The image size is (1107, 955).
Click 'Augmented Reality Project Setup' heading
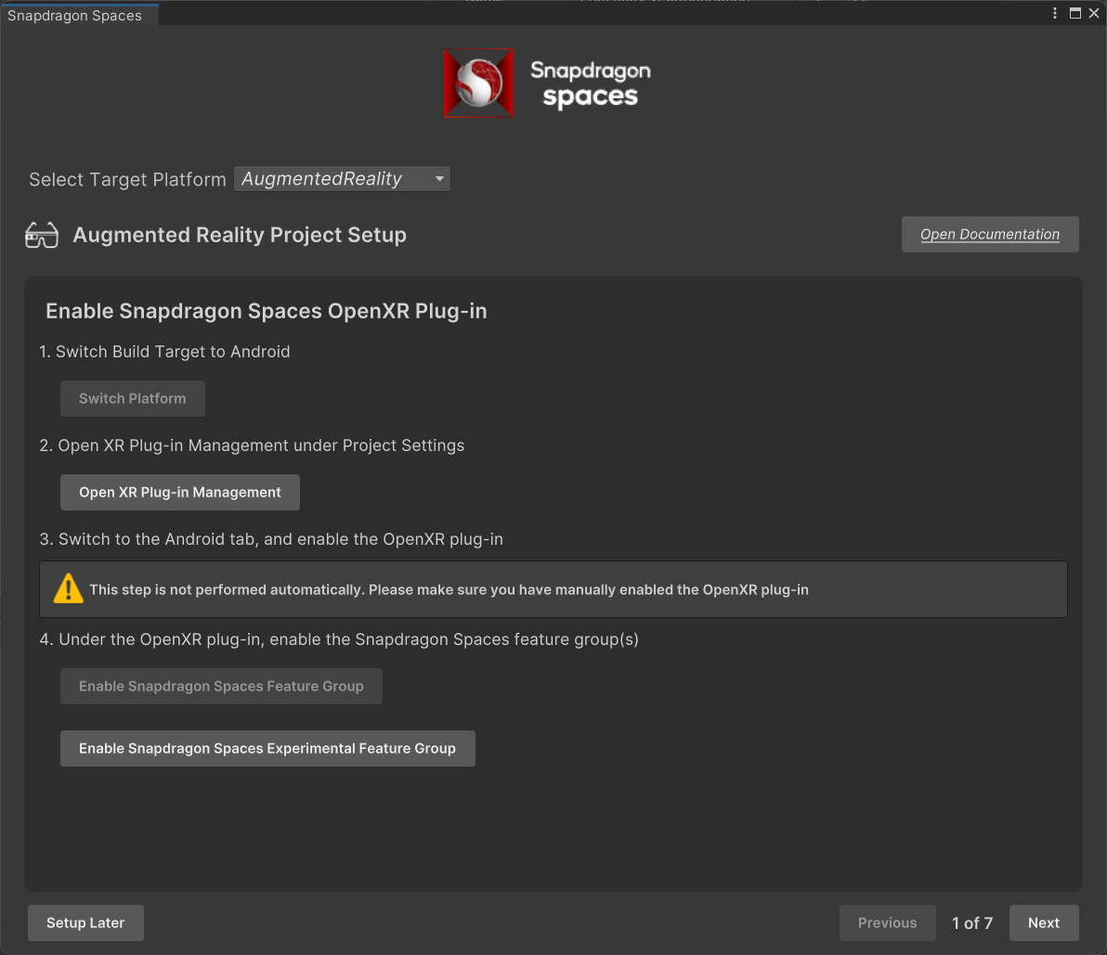point(240,235)
